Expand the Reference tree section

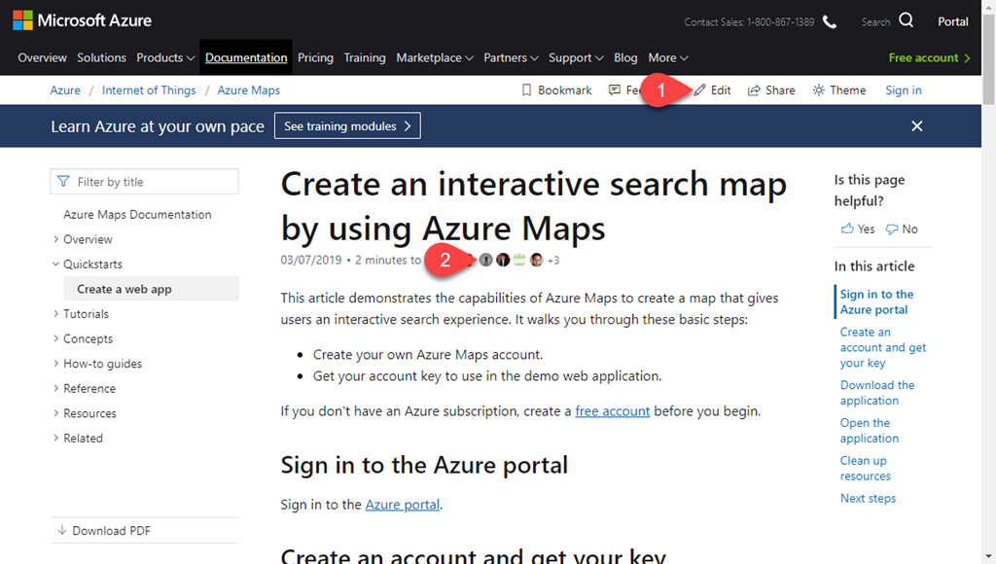(x=55, y=388)
